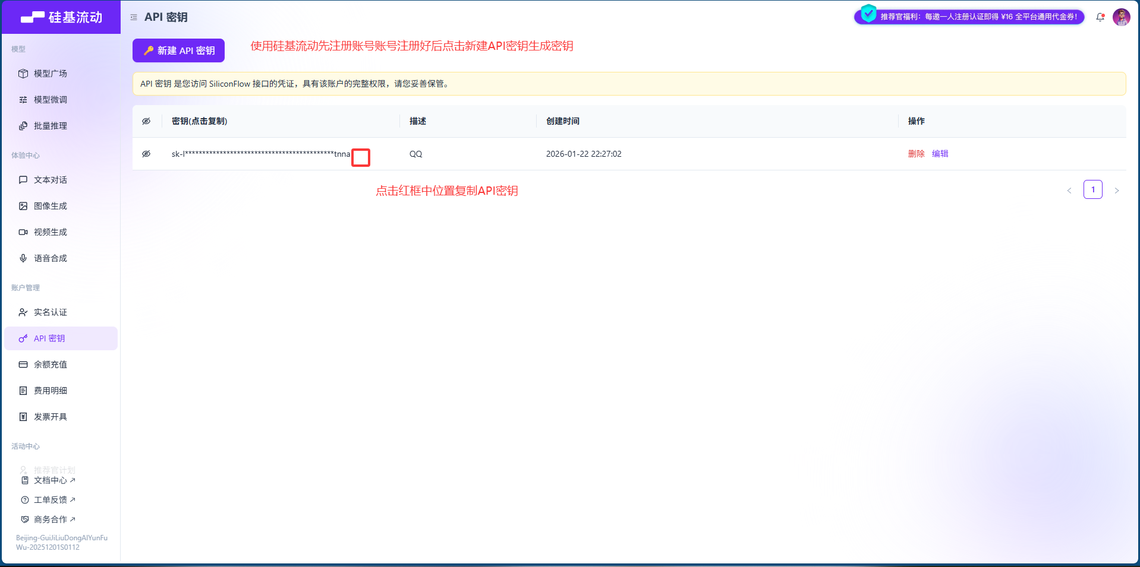Select the 图像生成 icon in the sidebar

coord(23,206)
